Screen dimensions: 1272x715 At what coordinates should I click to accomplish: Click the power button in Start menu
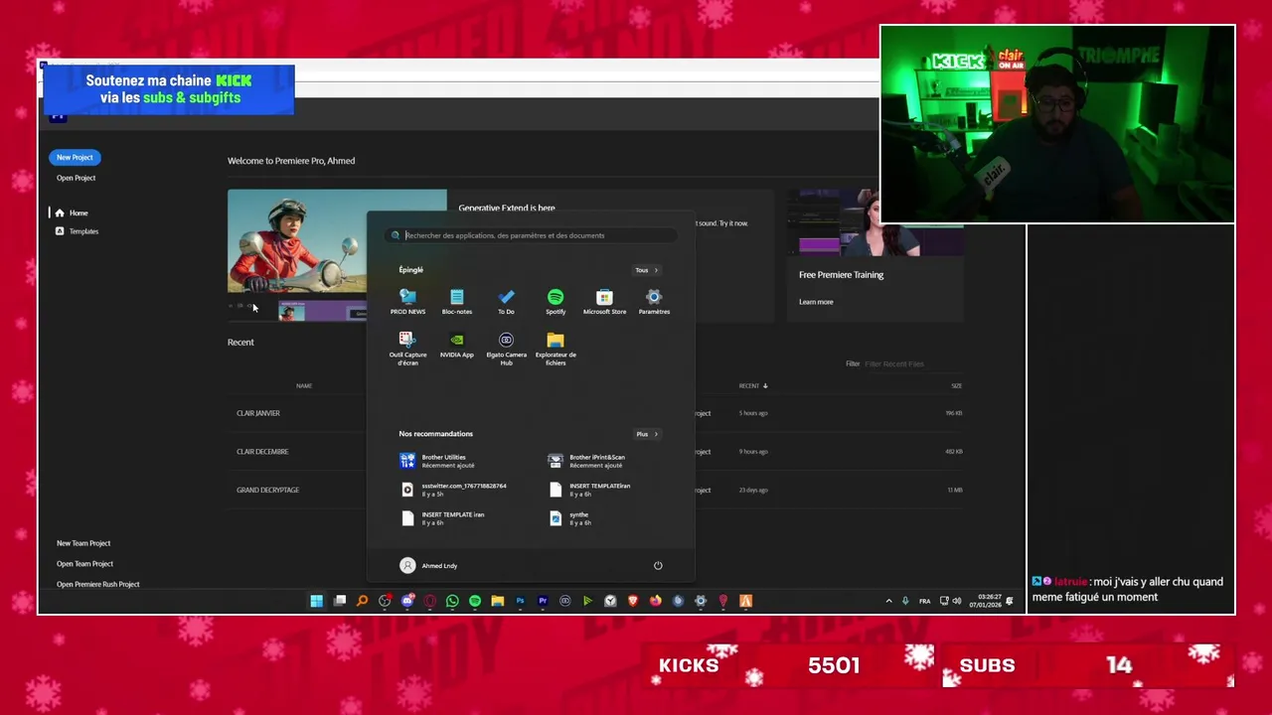pyautogui.click(x=658, y=565)
